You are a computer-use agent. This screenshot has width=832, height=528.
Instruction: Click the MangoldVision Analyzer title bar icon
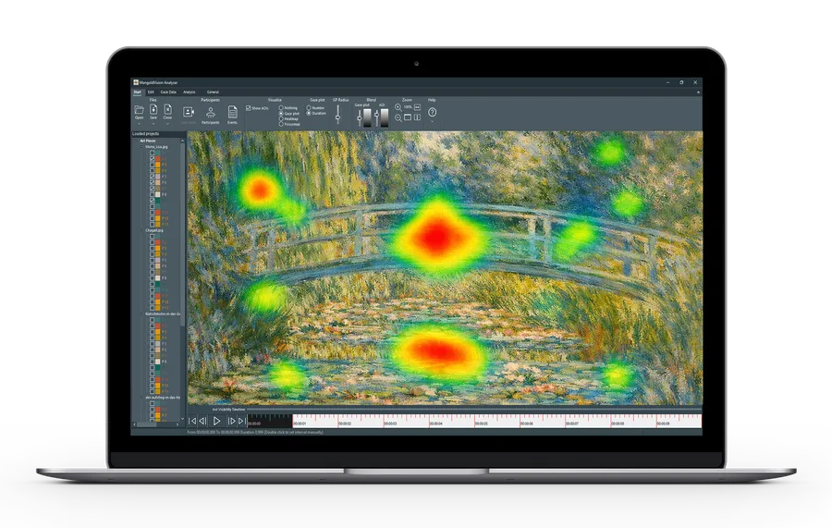click(136, 82)
